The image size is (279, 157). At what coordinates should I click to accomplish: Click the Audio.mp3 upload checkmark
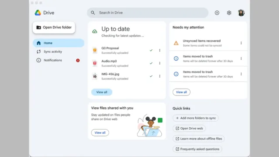point(151,63)
